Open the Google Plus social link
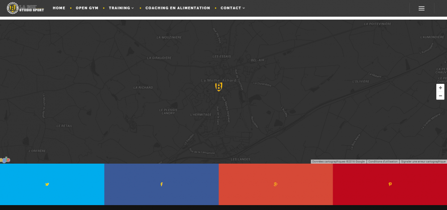The width and height of the screenshot is (447, 210). [x=275, y=184]
